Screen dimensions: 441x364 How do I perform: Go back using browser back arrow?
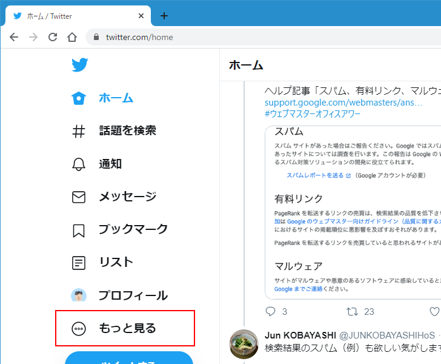pyautogui.click(x=14, y=37)
